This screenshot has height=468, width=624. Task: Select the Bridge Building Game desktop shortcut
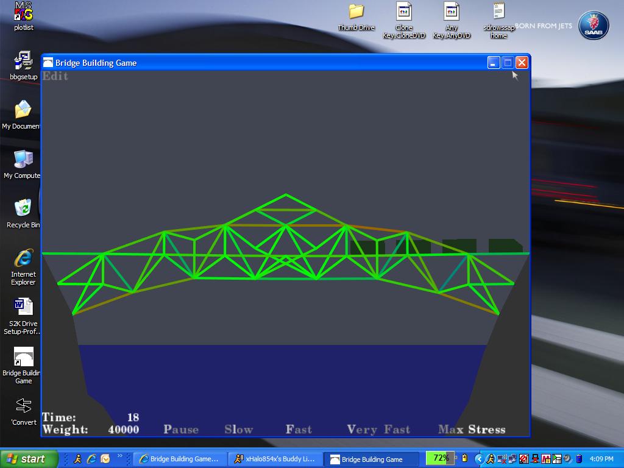coord(23,358)
